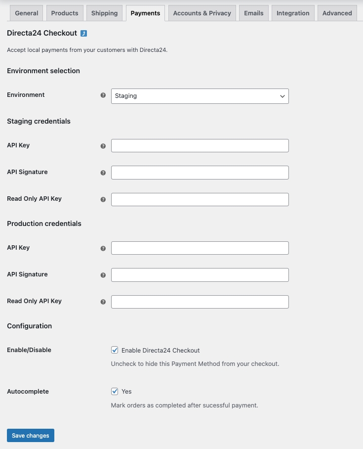Toggle the Autocomplete Yes checkbox
Viewport: 363px width, 449px height.
[115, 391]
